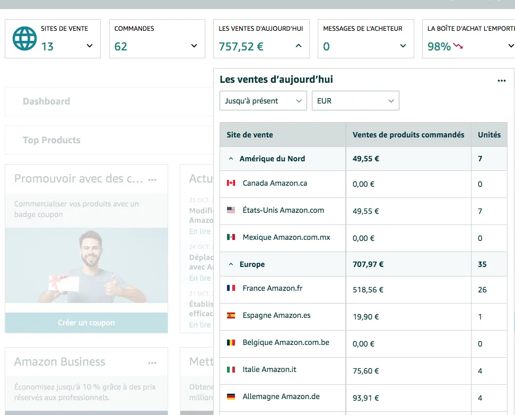Open Amazon Business card three-dot menu
Screen dimensions: 515x415
[152, 363]
